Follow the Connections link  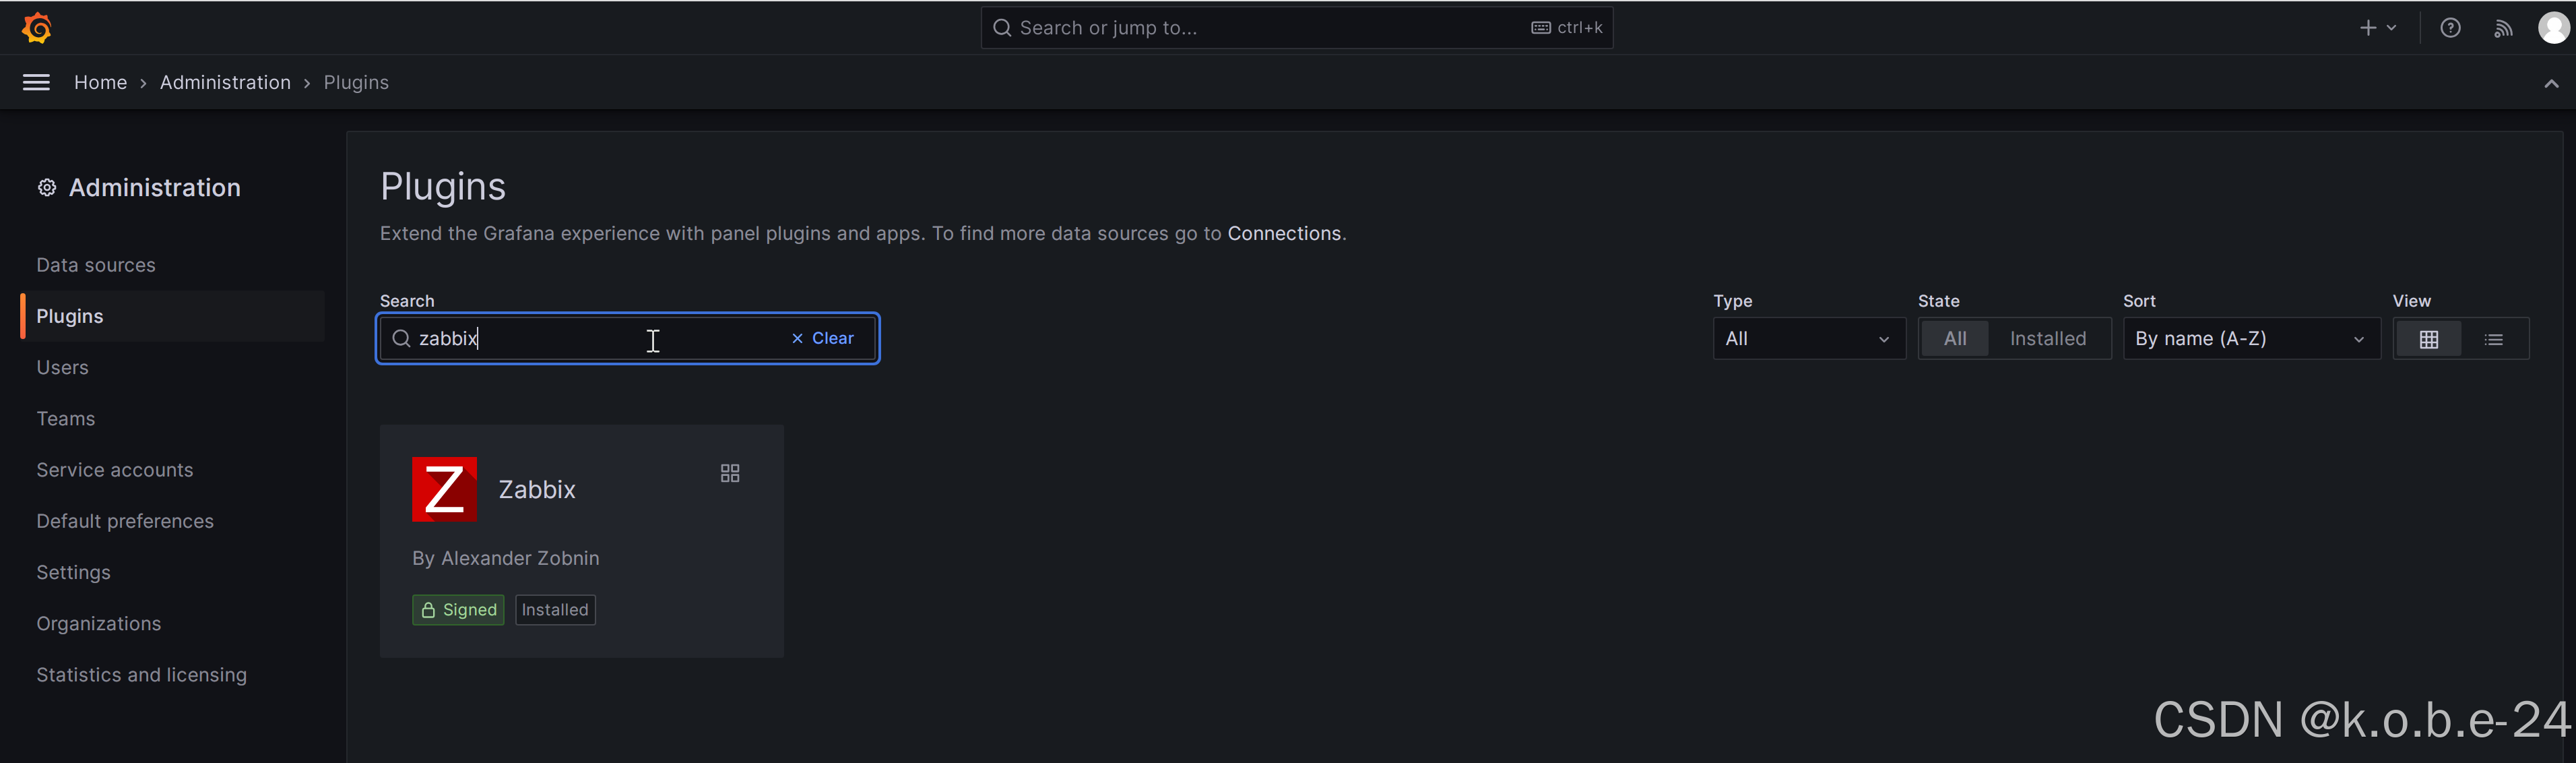[1284, 233]
